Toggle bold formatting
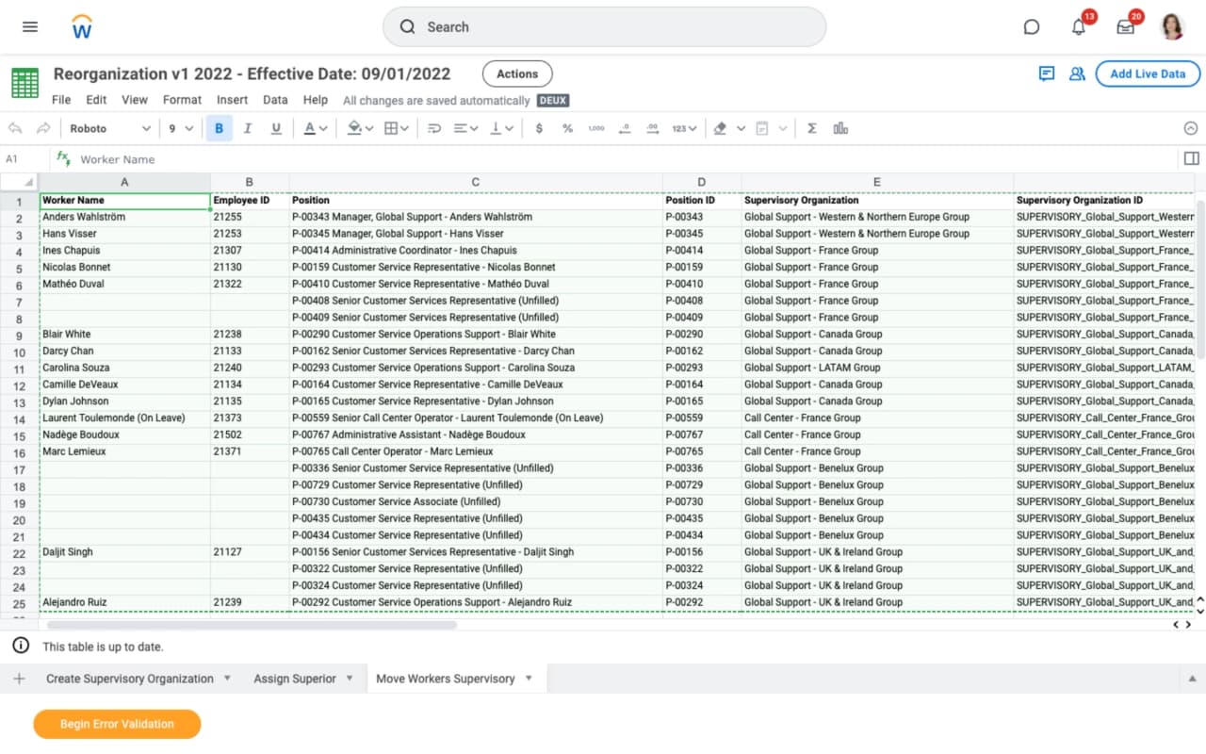 click(220, 128)
